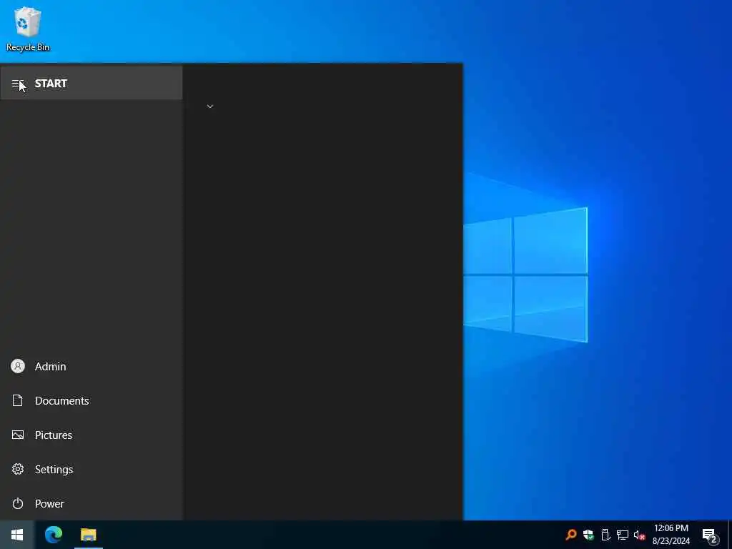This screenshot has height=549, width=732.
Task: Launch Microsoft Edge from the taskbar
Action: tap(54, 535)
